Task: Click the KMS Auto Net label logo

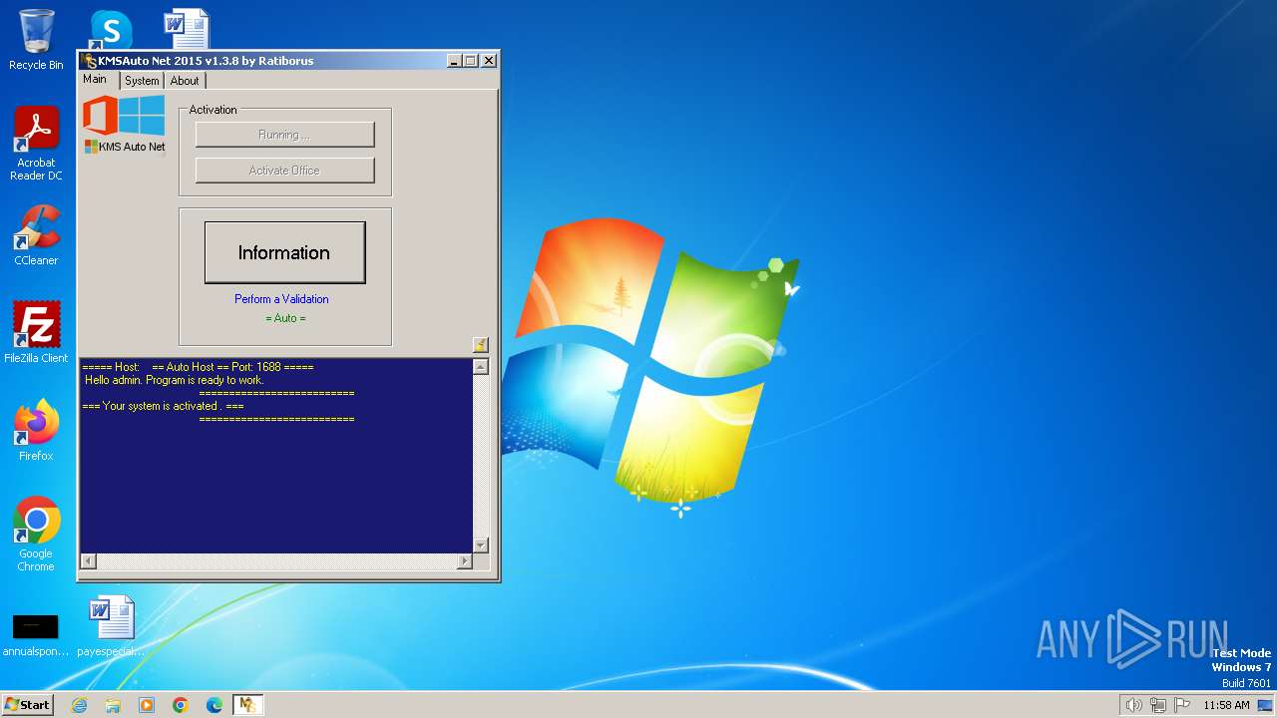Action: coord(125,147)
